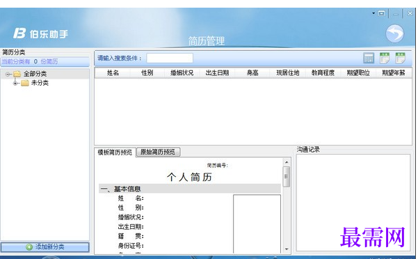This screenshot has width=418, height=259.
Task: Click the middle green note icon in toolbar
Action: coord(384,58)
